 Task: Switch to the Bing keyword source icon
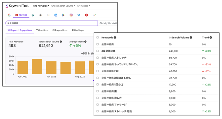[33, 15]
